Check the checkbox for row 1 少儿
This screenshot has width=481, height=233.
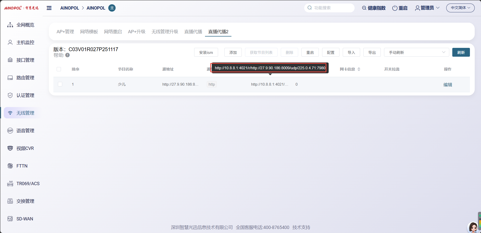60,84
